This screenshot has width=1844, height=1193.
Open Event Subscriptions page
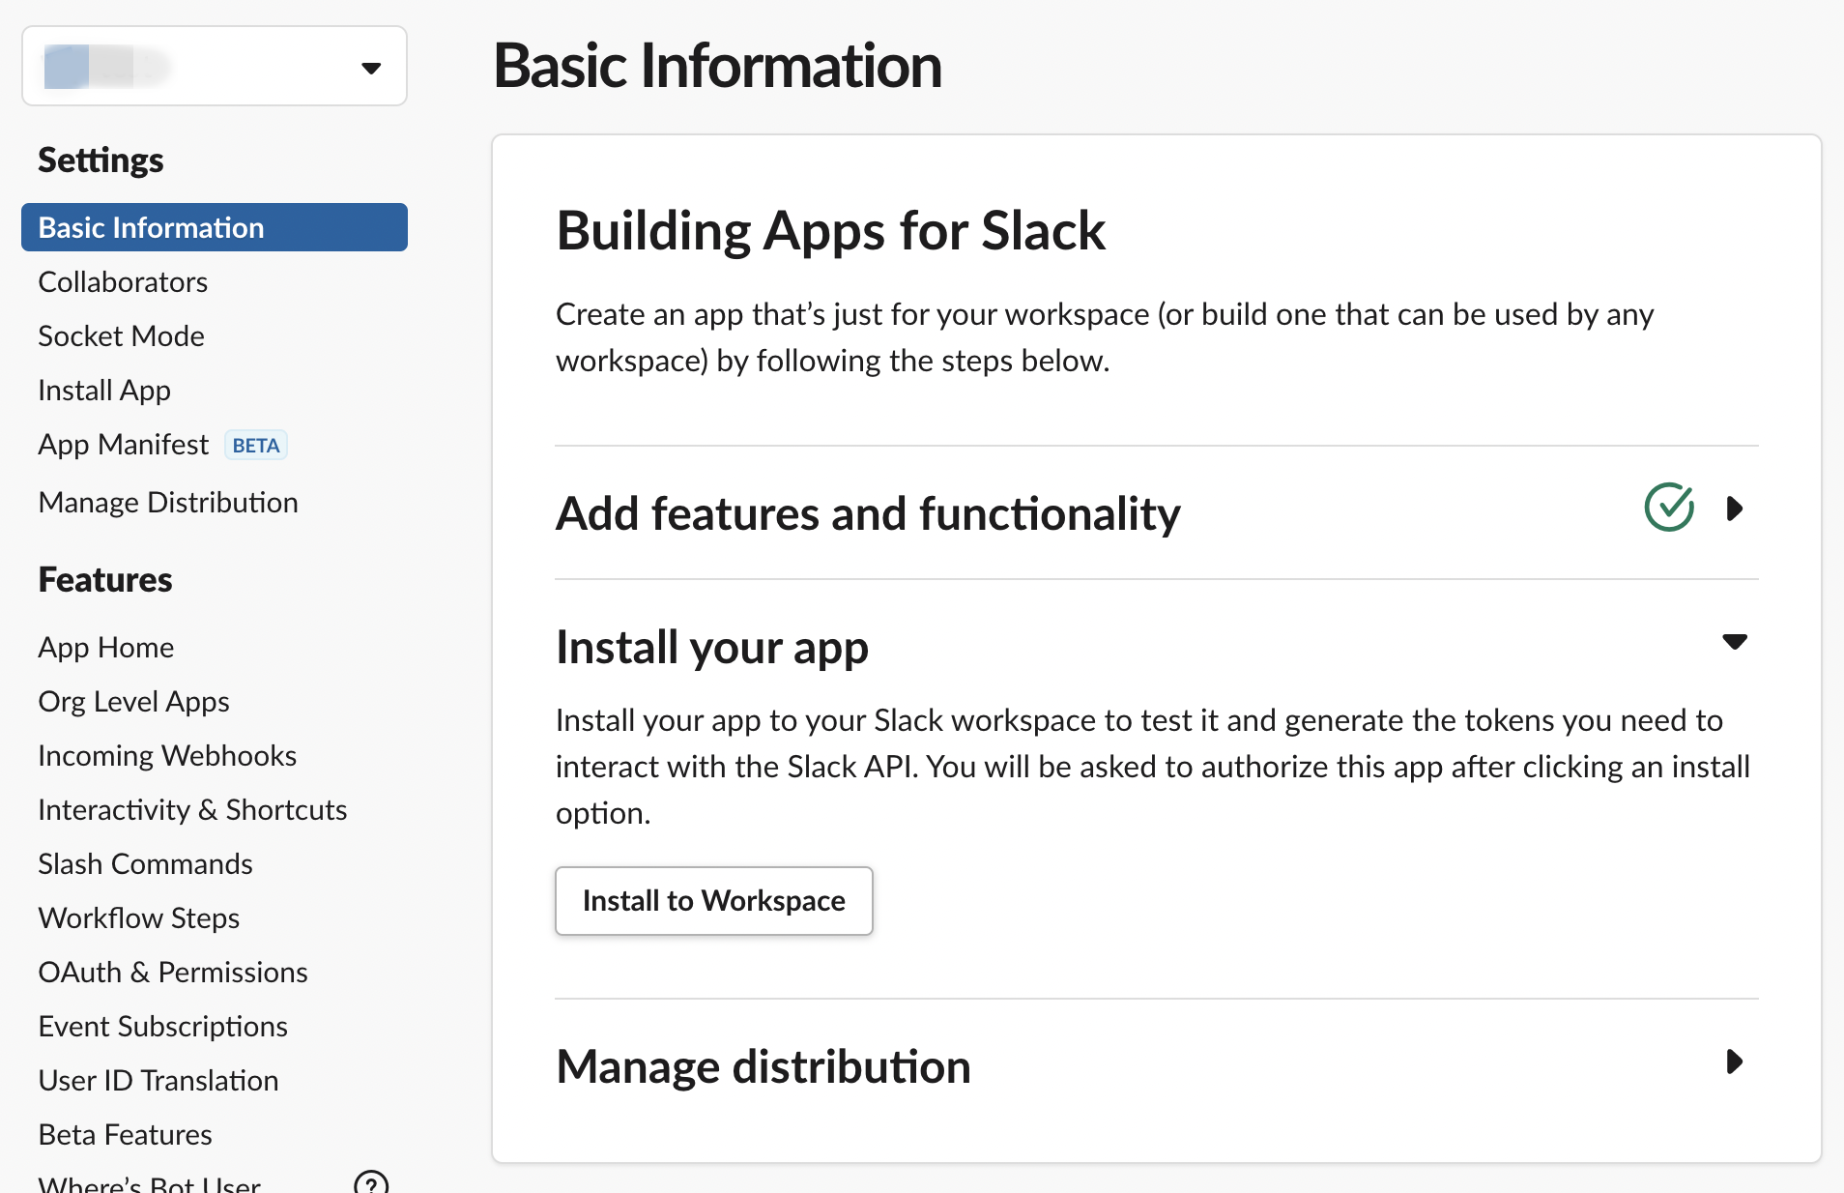(x=162, y=1027)
